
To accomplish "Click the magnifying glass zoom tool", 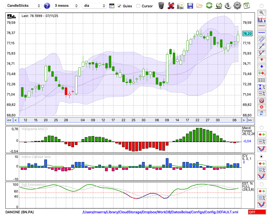I will [x=261, y=12].
